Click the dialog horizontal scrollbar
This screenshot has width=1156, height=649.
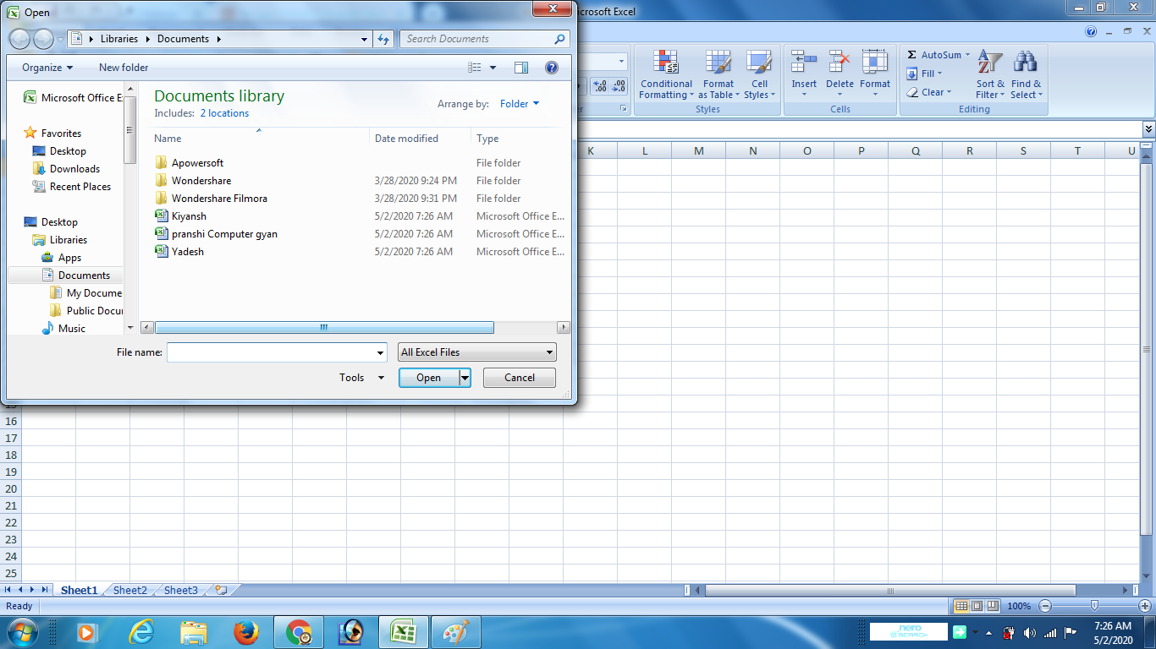[324, 327]
